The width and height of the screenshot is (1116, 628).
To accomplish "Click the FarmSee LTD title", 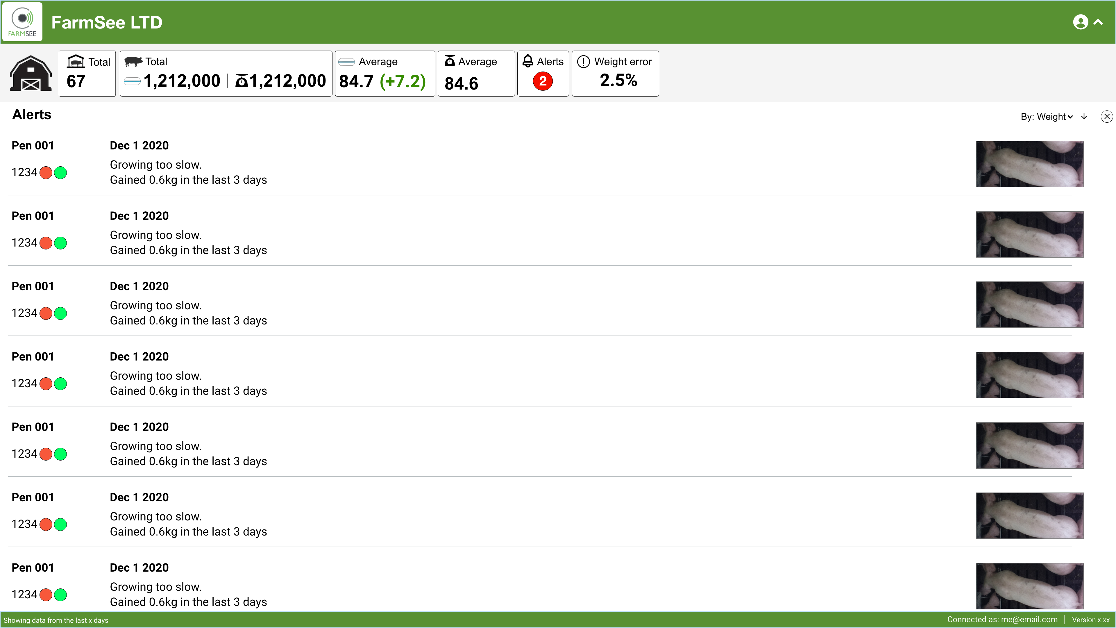I will [x=107, y=22].
